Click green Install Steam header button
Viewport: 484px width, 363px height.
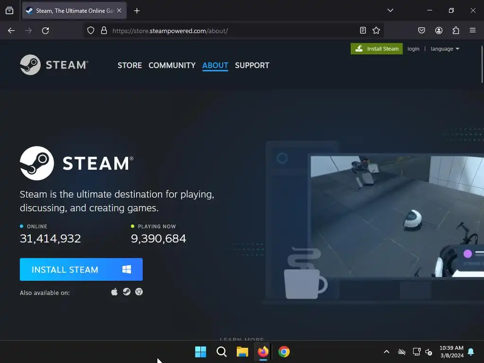(377, 49)
